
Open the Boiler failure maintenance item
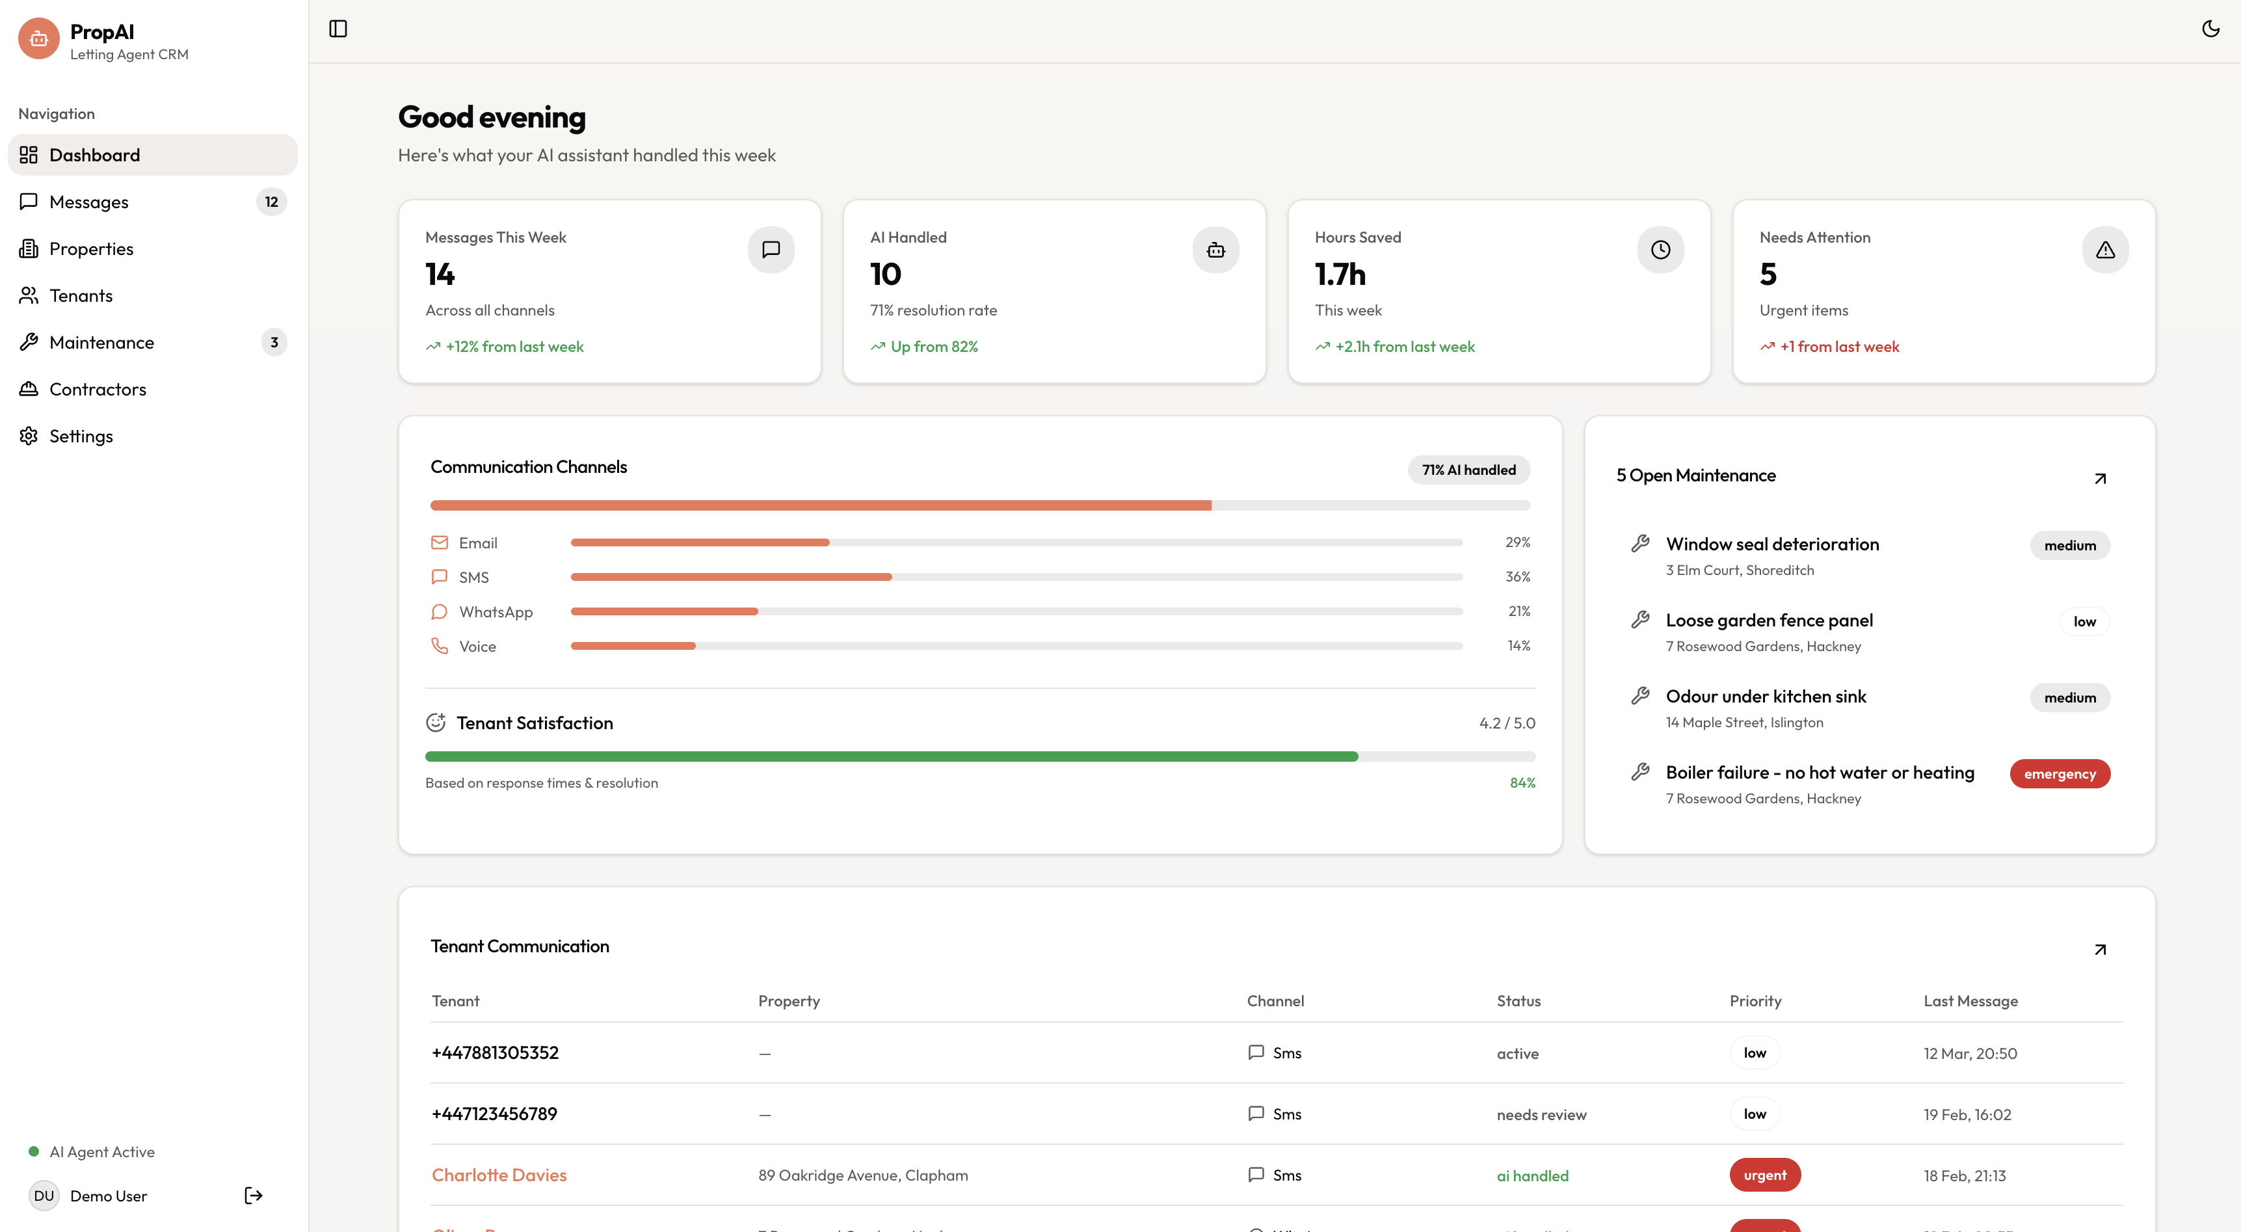1819,773
